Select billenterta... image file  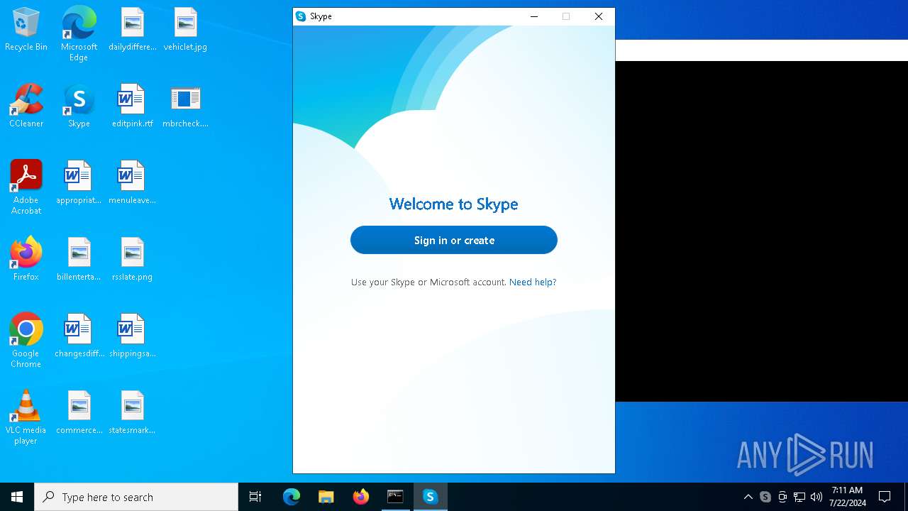(79, 260)
